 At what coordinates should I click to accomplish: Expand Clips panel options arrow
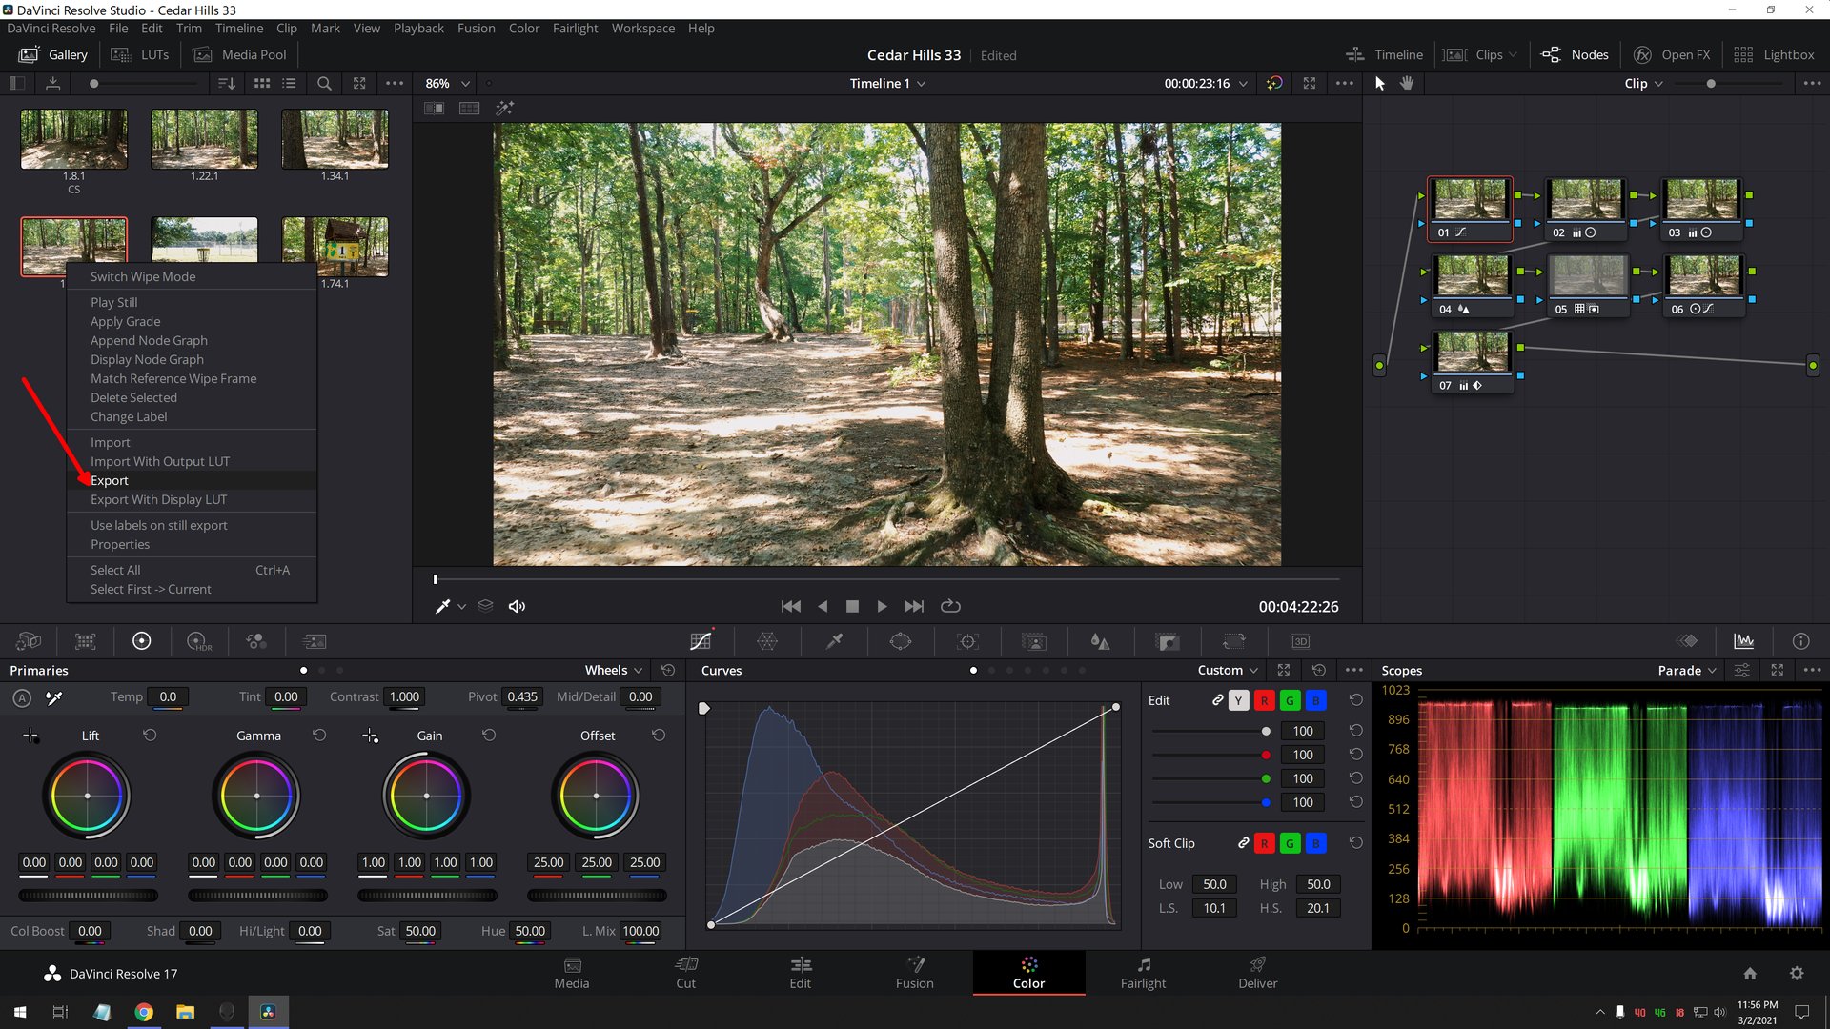[x=1513, y=55]
